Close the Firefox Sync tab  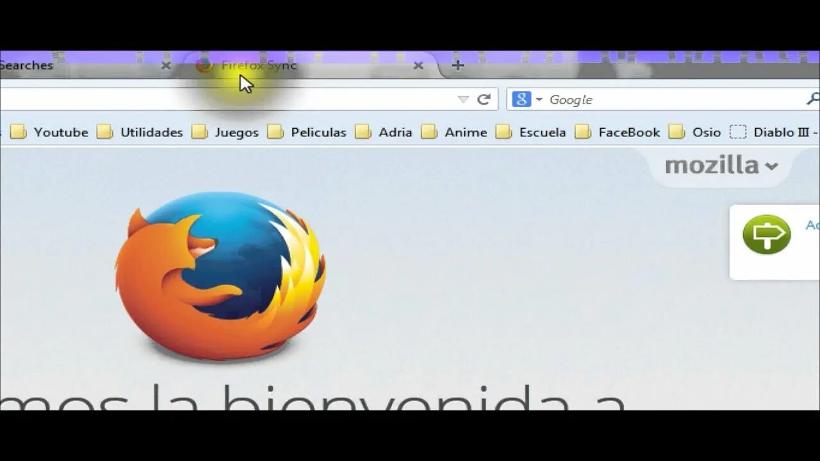tap(418, 65)
